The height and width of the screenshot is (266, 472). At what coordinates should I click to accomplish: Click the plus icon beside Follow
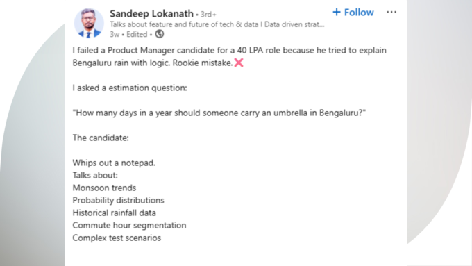point(337,12)
